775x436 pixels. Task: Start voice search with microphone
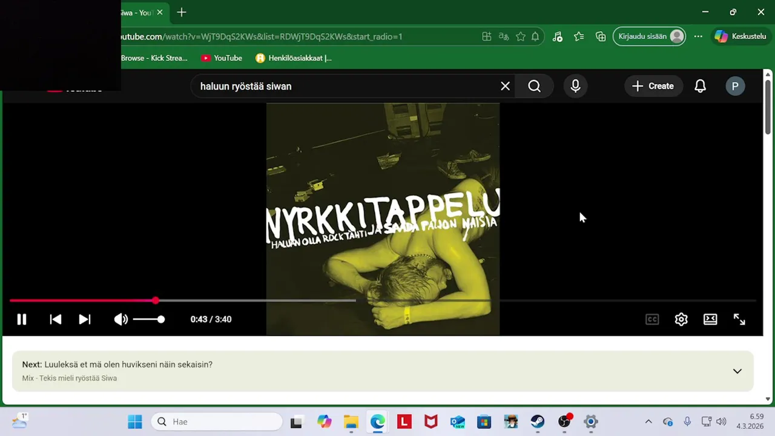tap(575, 86)
